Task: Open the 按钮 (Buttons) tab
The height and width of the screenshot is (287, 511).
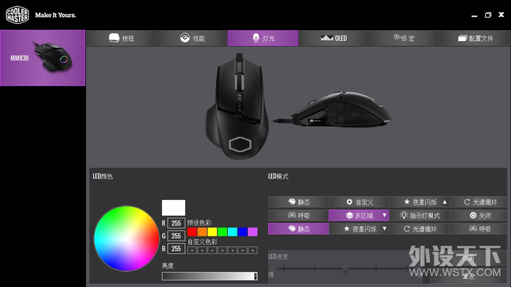Action: coord(121,39)
